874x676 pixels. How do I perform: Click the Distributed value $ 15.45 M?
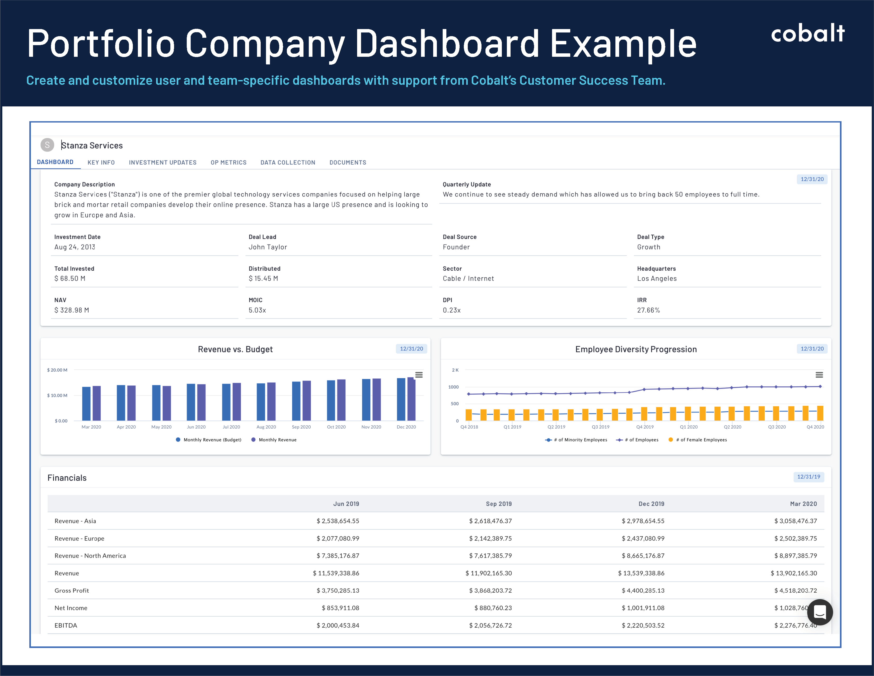point(263,278)
